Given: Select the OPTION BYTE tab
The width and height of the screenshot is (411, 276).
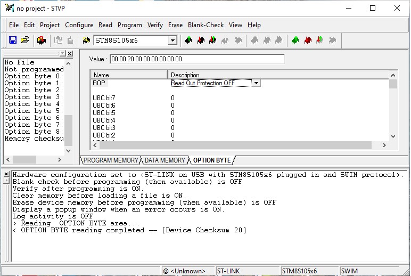Looking at the screenshot, I should pos(212,160).
